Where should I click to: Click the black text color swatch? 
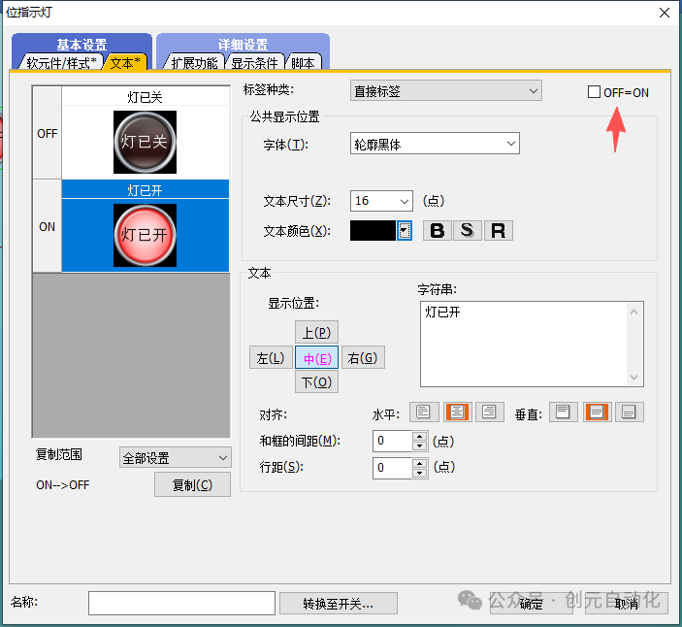[373, 230]
